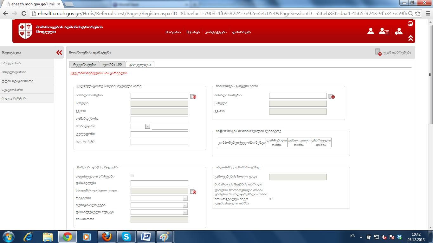The width and height of the screenshot is (433, 243).
Task: Click the globe language icon in header
Action: [x=410, y=23]
